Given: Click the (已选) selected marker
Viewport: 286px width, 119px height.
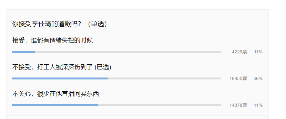Looking at the screenshot, I should pyautogui.click(x=103, y=67).
